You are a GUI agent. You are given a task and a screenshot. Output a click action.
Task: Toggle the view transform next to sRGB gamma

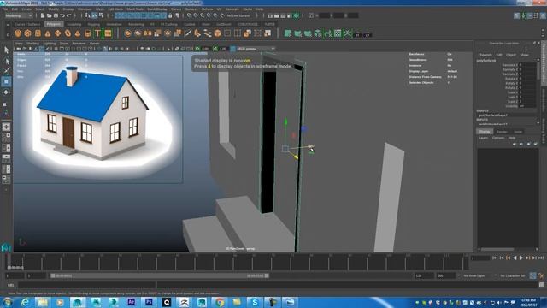pyautogui.click(x=232, y=49)
